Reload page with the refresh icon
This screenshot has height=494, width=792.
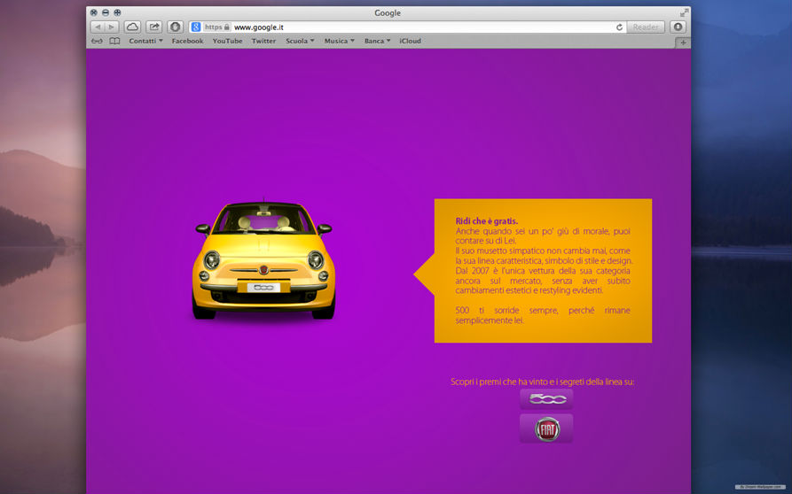pos(619,27)
